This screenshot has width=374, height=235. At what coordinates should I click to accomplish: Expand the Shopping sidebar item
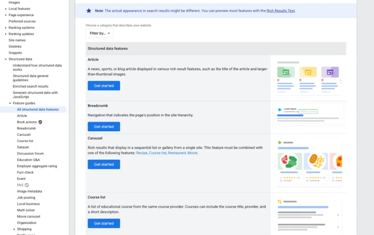14,229
